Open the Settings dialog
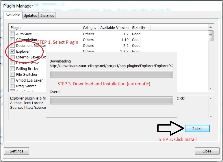Screen dimensions: 223x162 click(x=16, y=151)
